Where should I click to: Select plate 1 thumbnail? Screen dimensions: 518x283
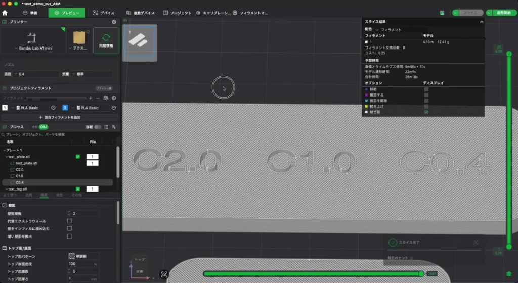(140, 42)
